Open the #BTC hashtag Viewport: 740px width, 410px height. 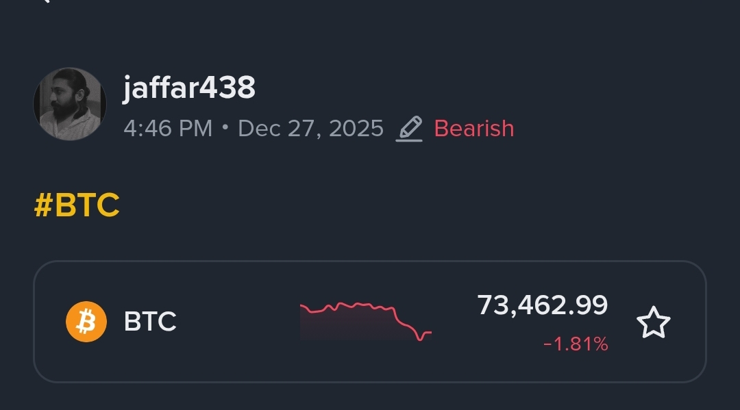click(77, 205)
